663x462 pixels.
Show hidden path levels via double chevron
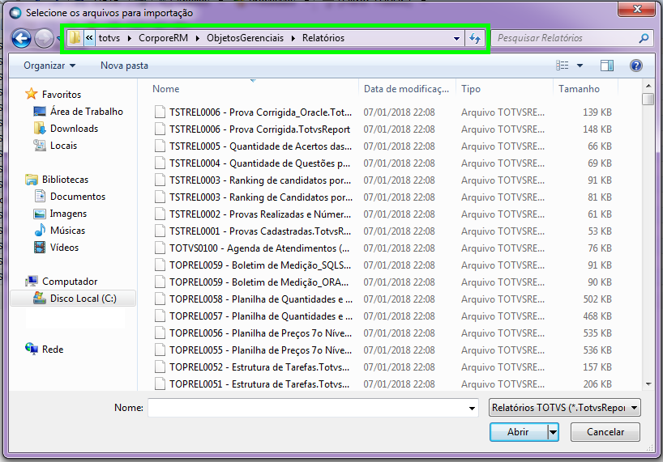coord(89,38)
